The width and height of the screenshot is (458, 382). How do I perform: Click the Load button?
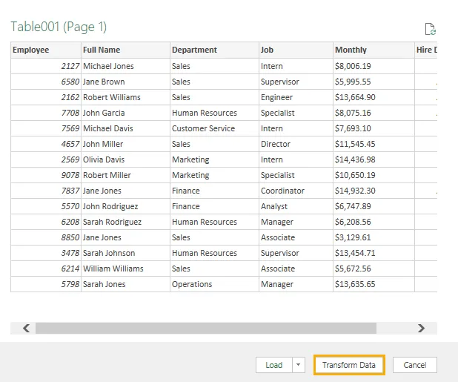tap(274, 365)
